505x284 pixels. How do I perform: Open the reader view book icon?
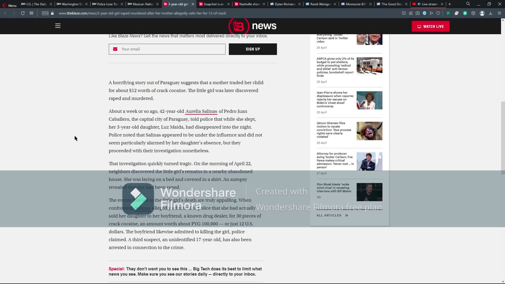click(x=404, y=13)
